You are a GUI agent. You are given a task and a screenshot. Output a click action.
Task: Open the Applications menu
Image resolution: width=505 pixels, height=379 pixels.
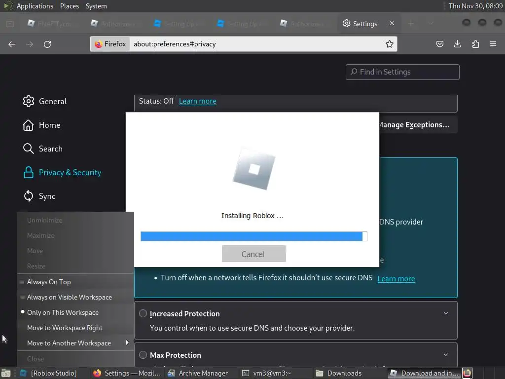click(x=35, y=6)
